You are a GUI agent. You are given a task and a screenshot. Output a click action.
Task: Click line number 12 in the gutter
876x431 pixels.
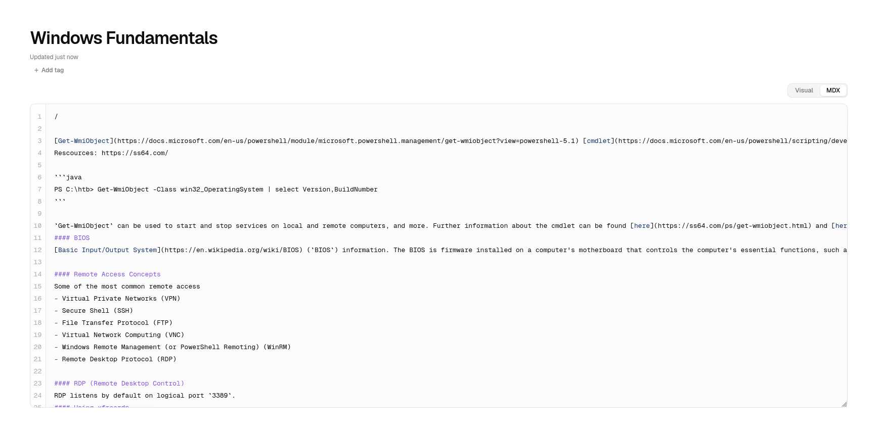click(x=38, y=250)
